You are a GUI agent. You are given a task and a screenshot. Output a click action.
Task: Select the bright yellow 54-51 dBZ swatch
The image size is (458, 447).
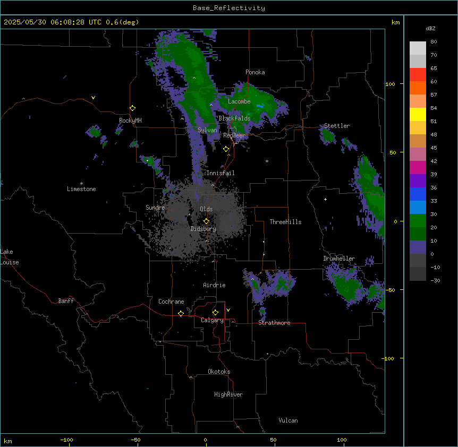click(418, 115)
